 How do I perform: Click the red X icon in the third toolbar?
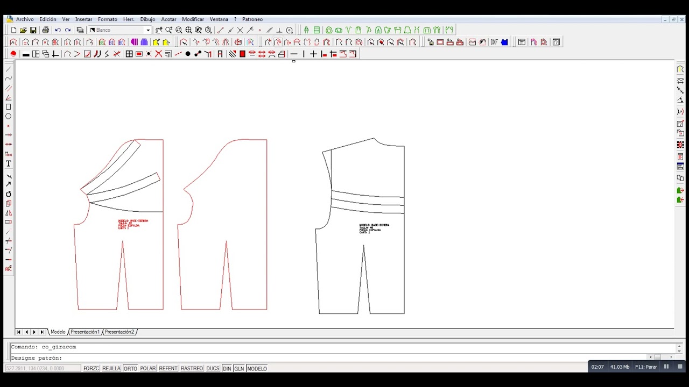click(x=159, y=54)
